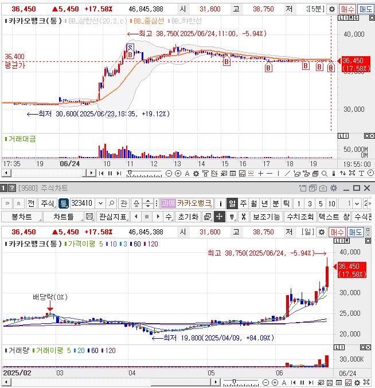Zoom in using lower chart plus-circle icon
The height and width of the screenshot is (388, 375).
click(275, 383)
